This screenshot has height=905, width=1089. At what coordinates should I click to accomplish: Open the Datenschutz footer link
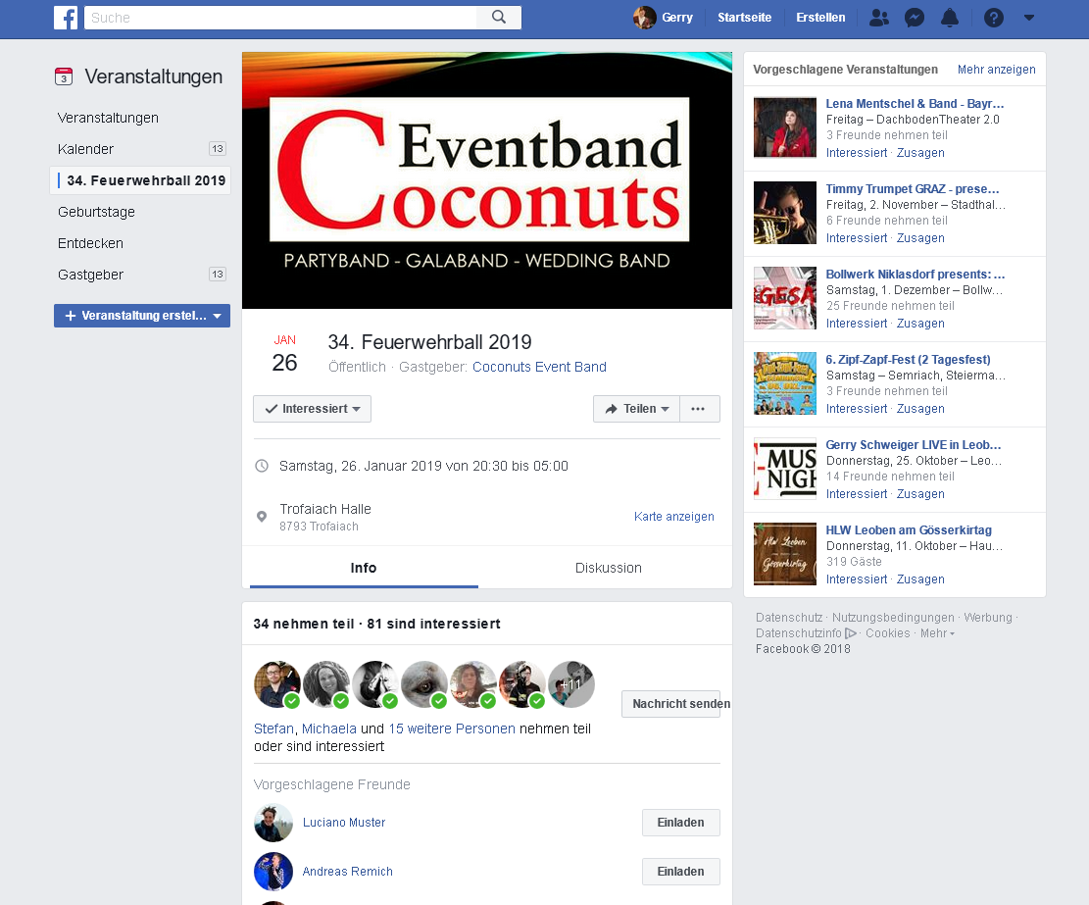tap(789, 618)
